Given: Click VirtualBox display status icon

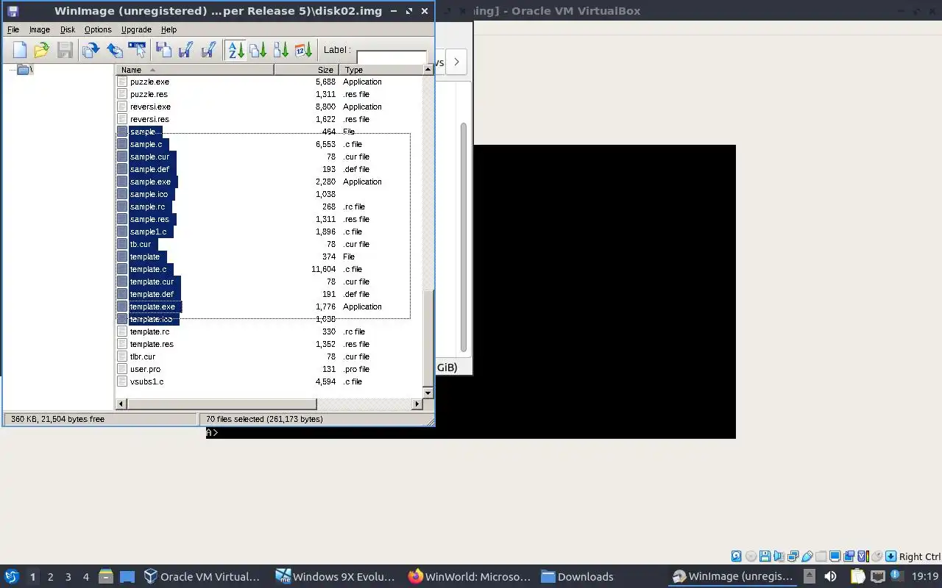Looking at the screenshot, I should (835, 556).
